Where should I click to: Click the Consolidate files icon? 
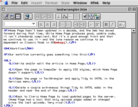tap(91, 16)
